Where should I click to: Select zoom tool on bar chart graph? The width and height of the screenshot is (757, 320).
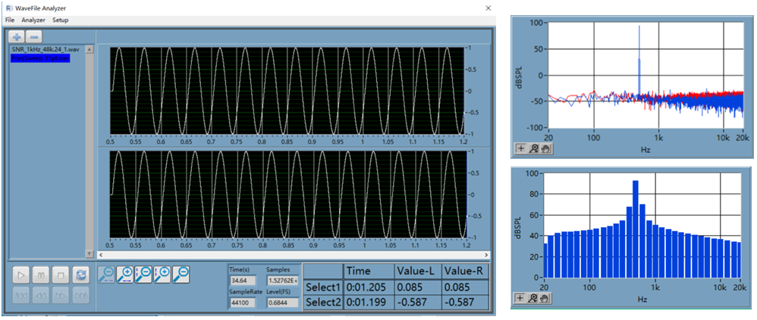tap(533, 298)
